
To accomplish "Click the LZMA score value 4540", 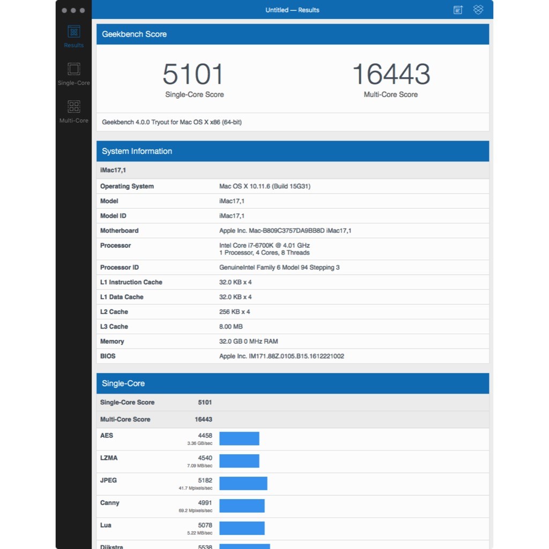I will pyautogui.click(x=205, y=458).
